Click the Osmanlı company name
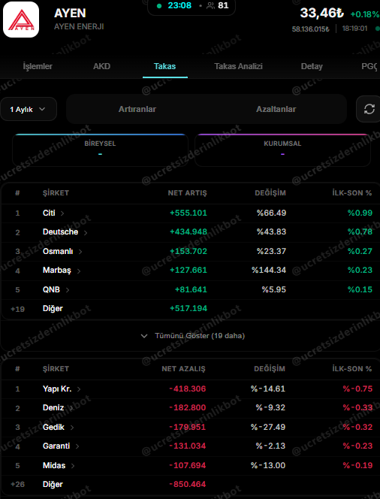Viewport: 380px width, 499px height. click(58, 251)
